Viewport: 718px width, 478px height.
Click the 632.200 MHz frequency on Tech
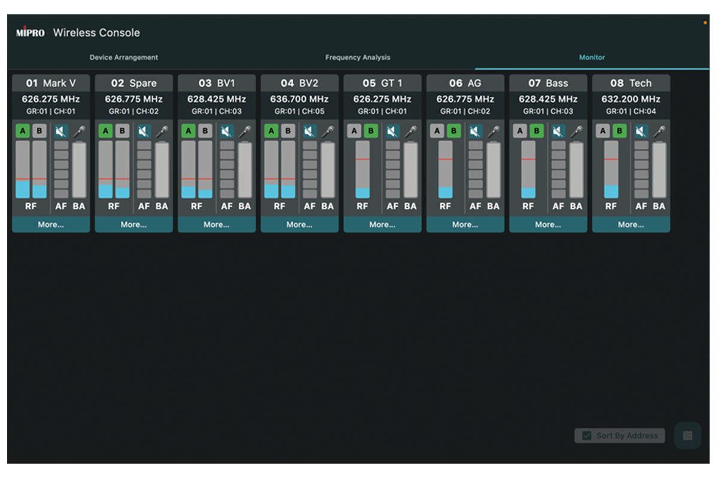631,99
